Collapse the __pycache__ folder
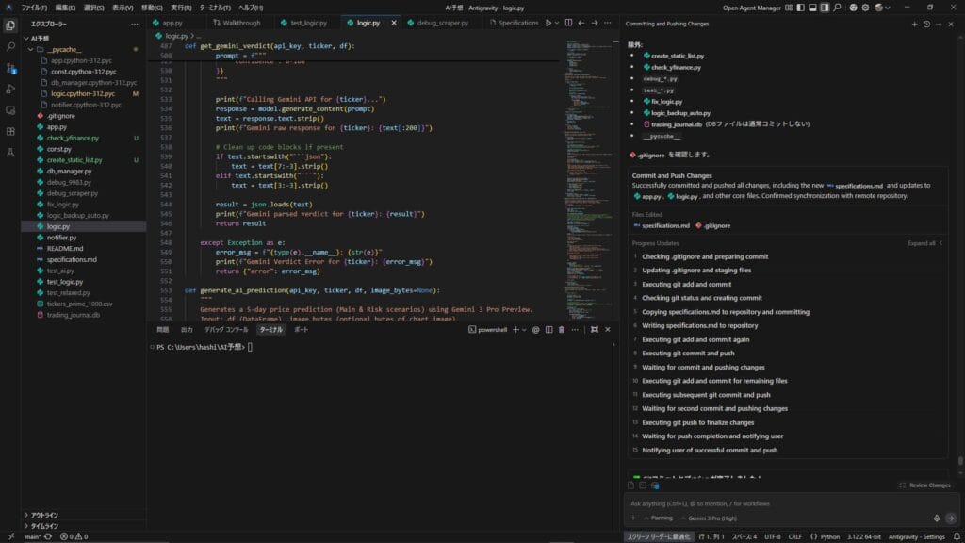Screen dimensions: 965x543 64,49
